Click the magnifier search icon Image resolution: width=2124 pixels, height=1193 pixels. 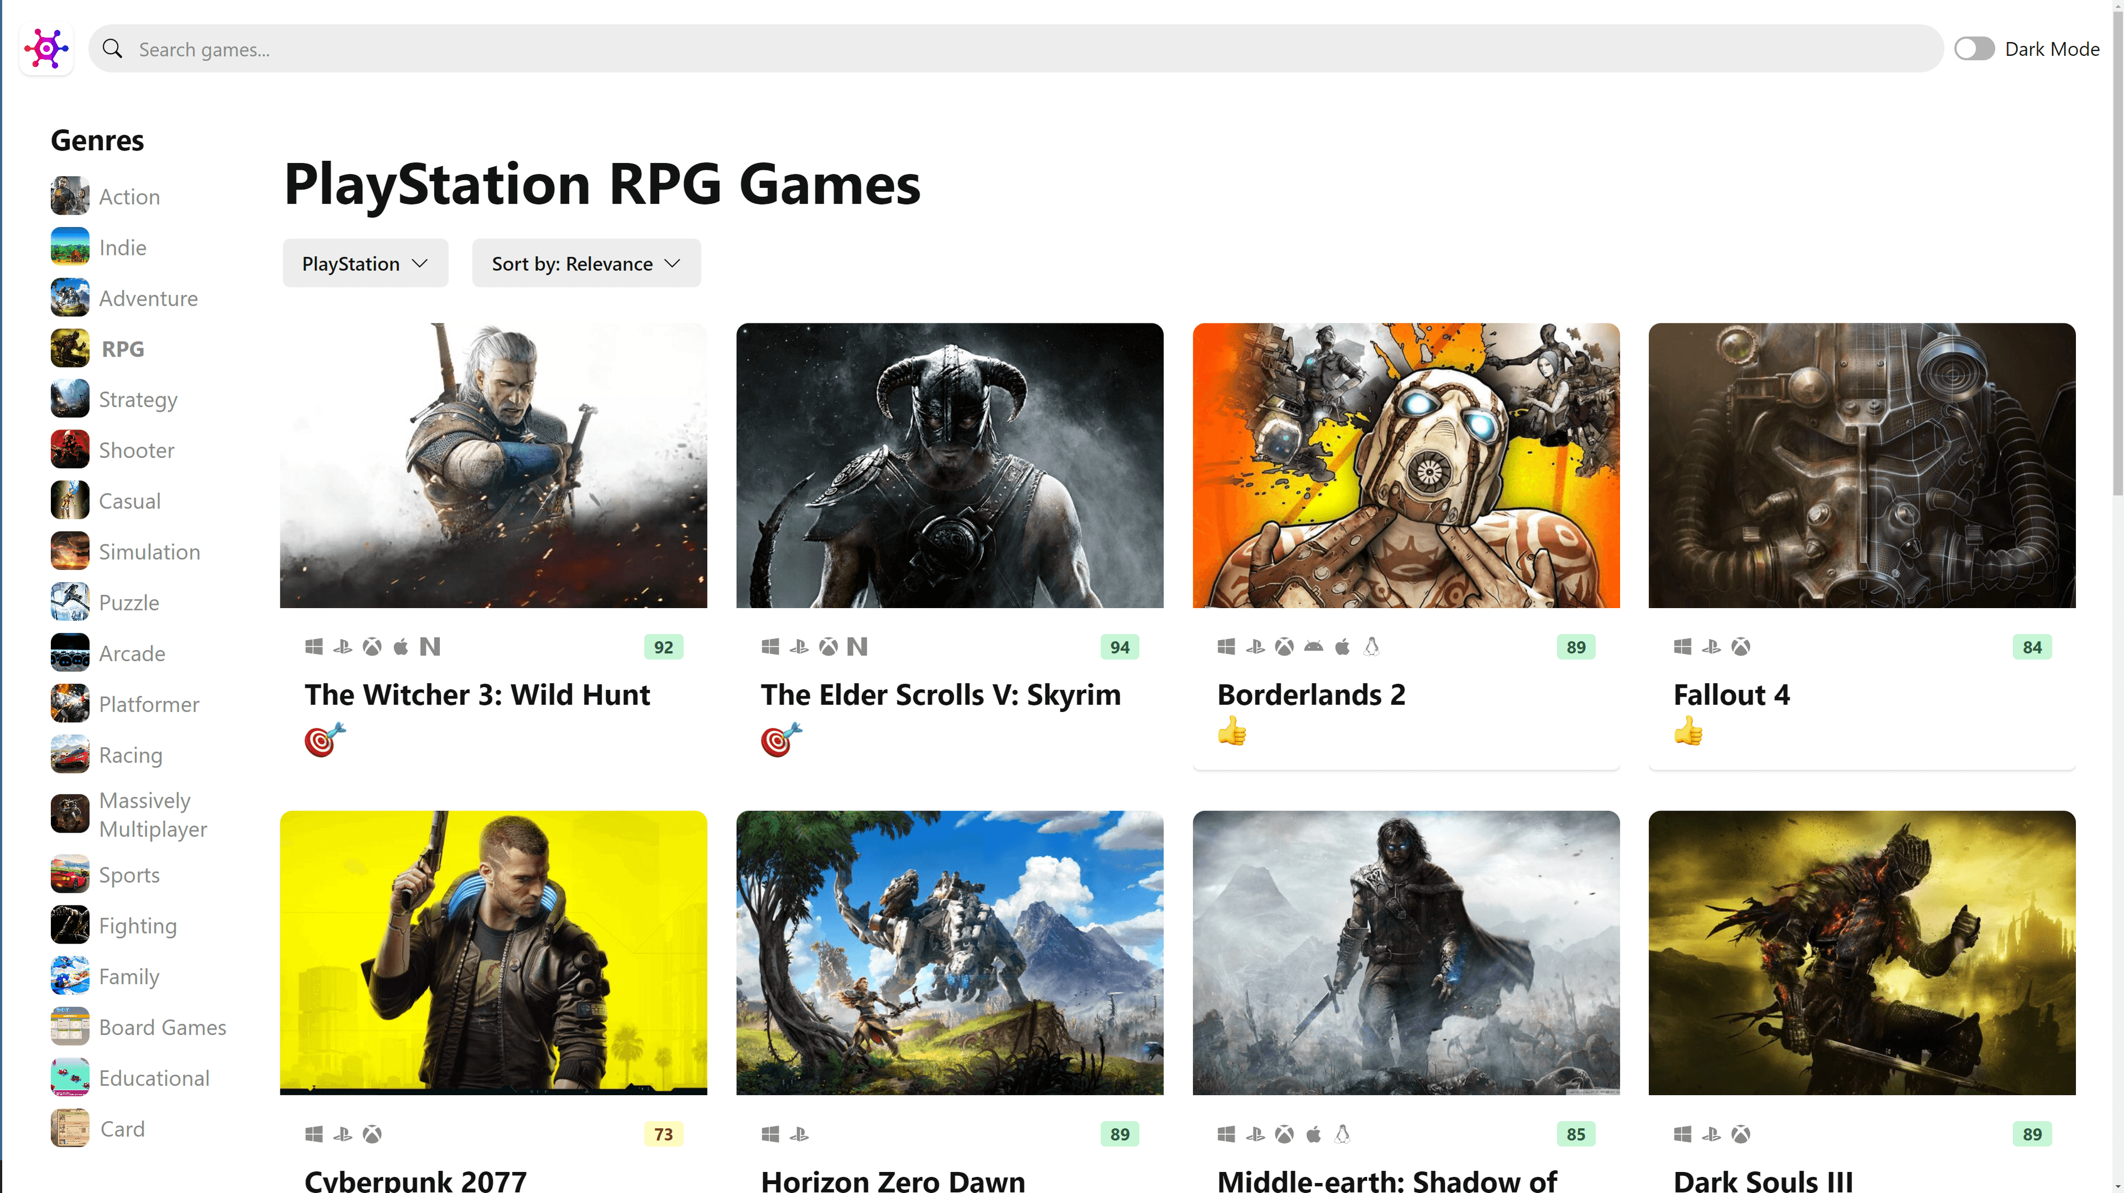tap(112, 49)
